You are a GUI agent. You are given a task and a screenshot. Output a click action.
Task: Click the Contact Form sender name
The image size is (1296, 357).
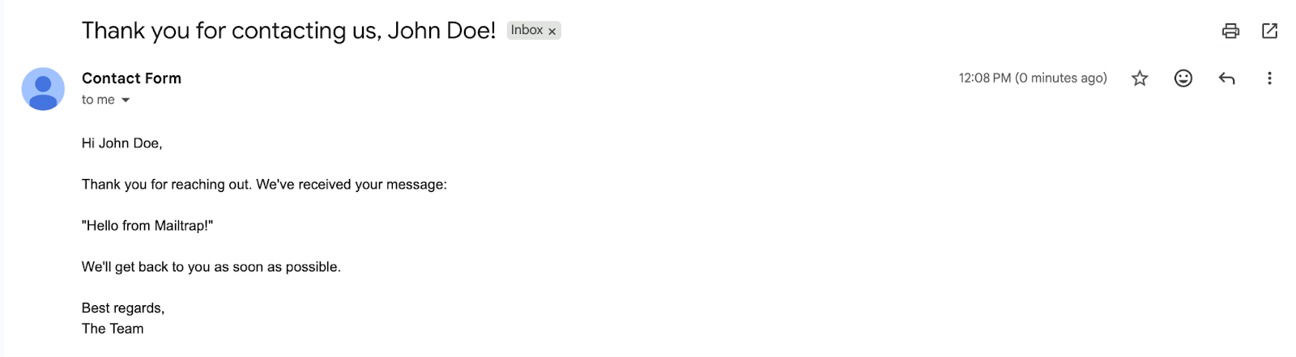point(131,79)
